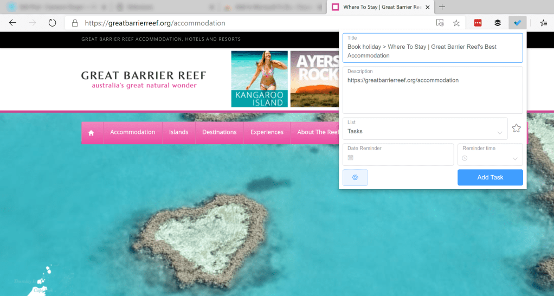Add page to favorites with star icon
Viewport: 554px width, 296px height.
pyautogui.click(x=456, y=23)
